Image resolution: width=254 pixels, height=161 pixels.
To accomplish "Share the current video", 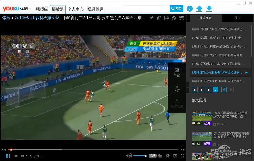I will click(167, 18).
